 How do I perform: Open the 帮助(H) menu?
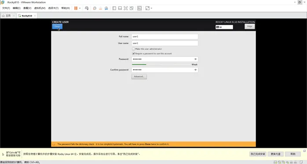(x=66, y=8)
